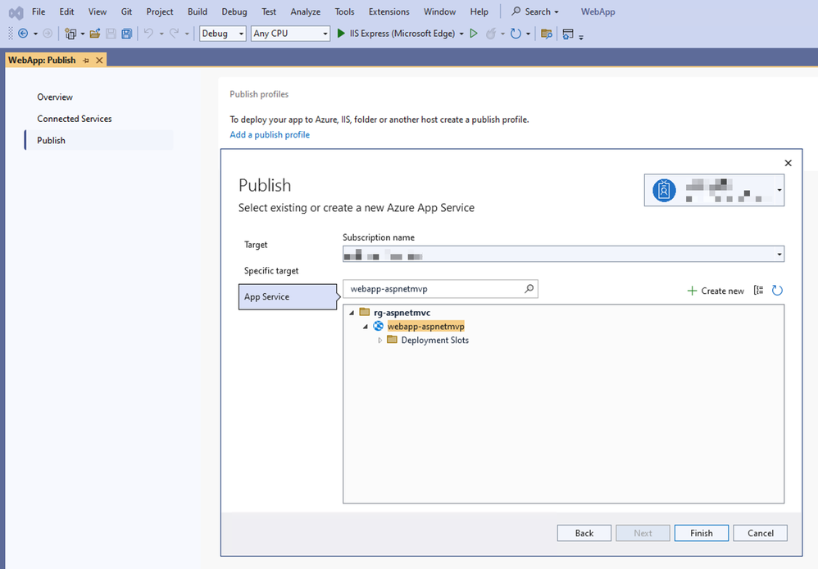Click the Hot Reload flame icon

(x=490, y=34)
